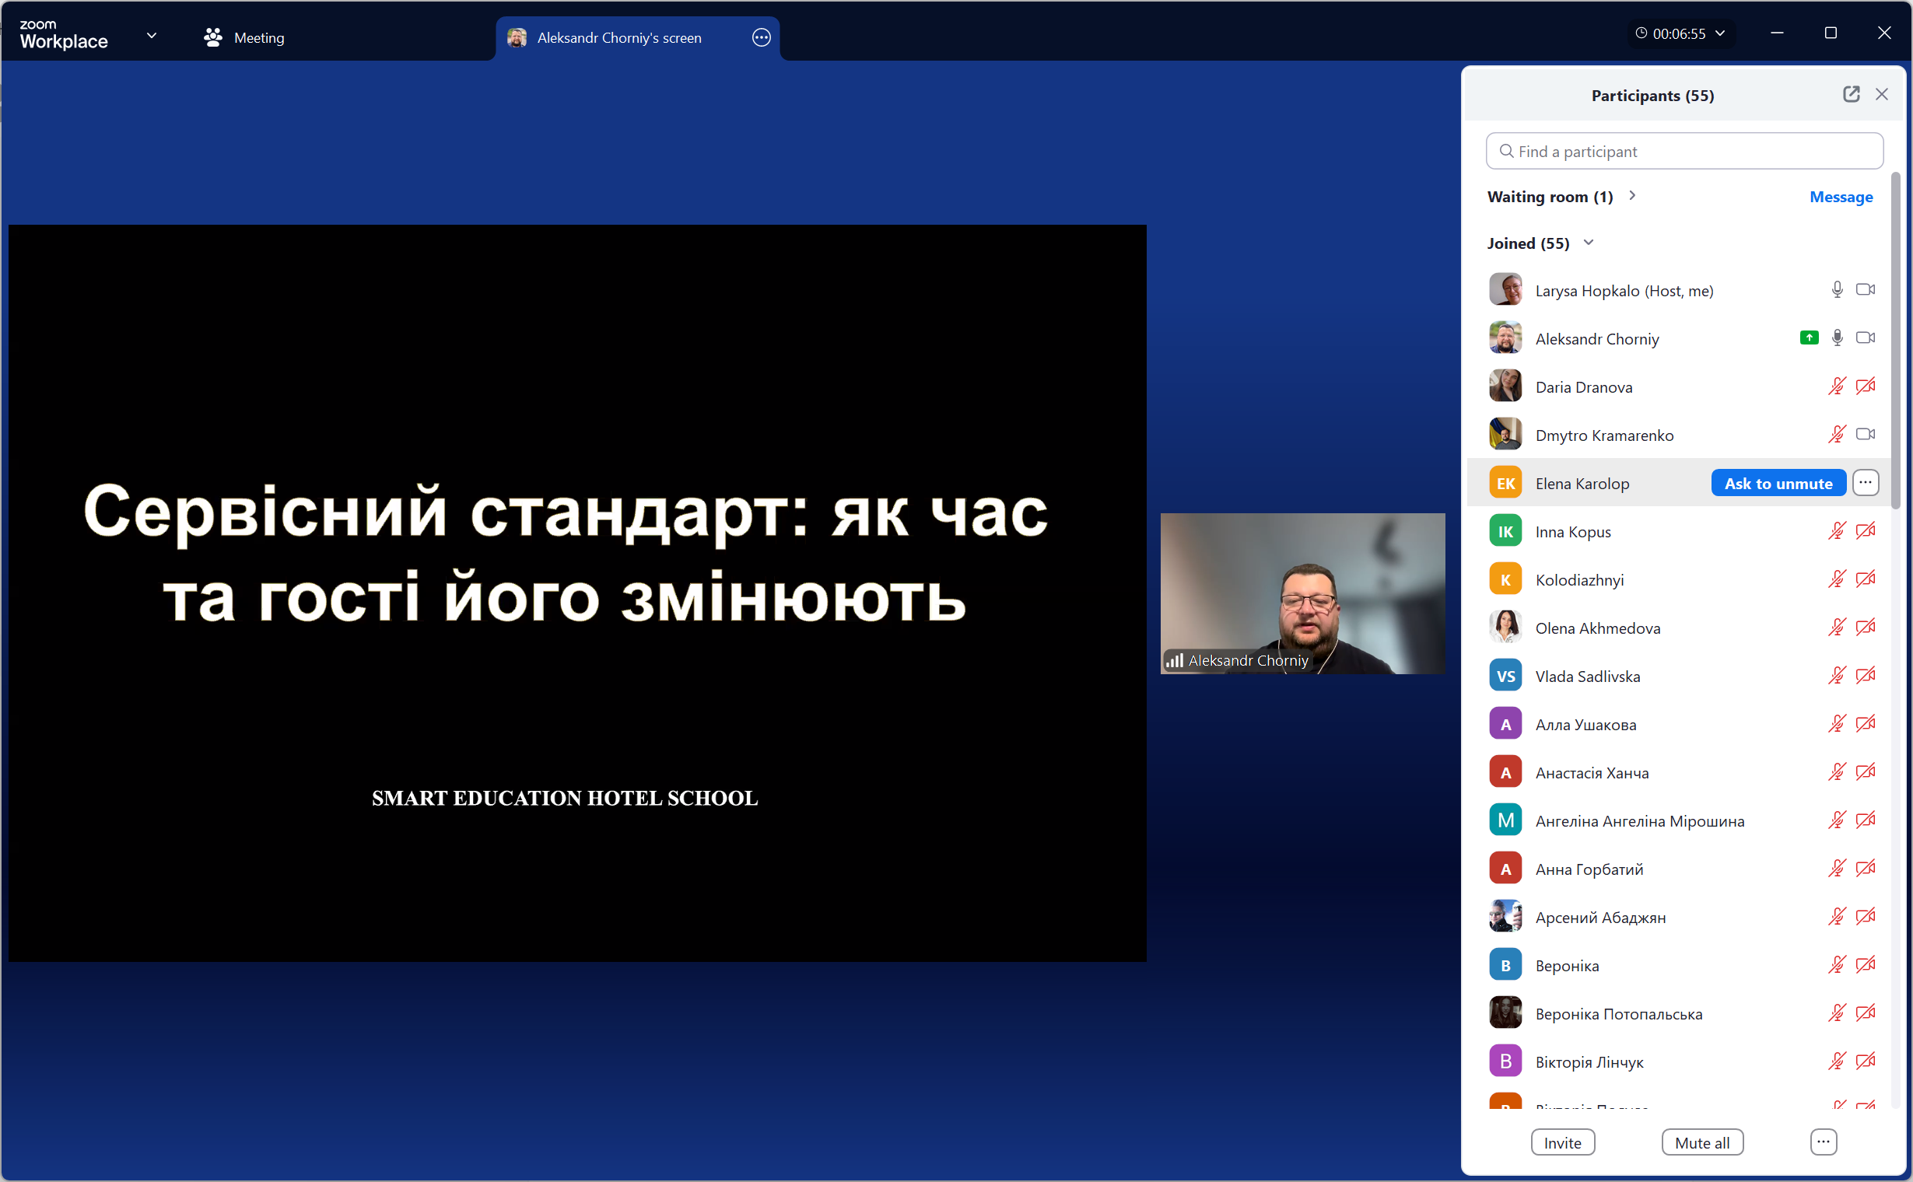Toggle Larysa Hopkalo's microphone
The height and width of the screenshot is (1182, 1913).
(x=1836, y=290)
